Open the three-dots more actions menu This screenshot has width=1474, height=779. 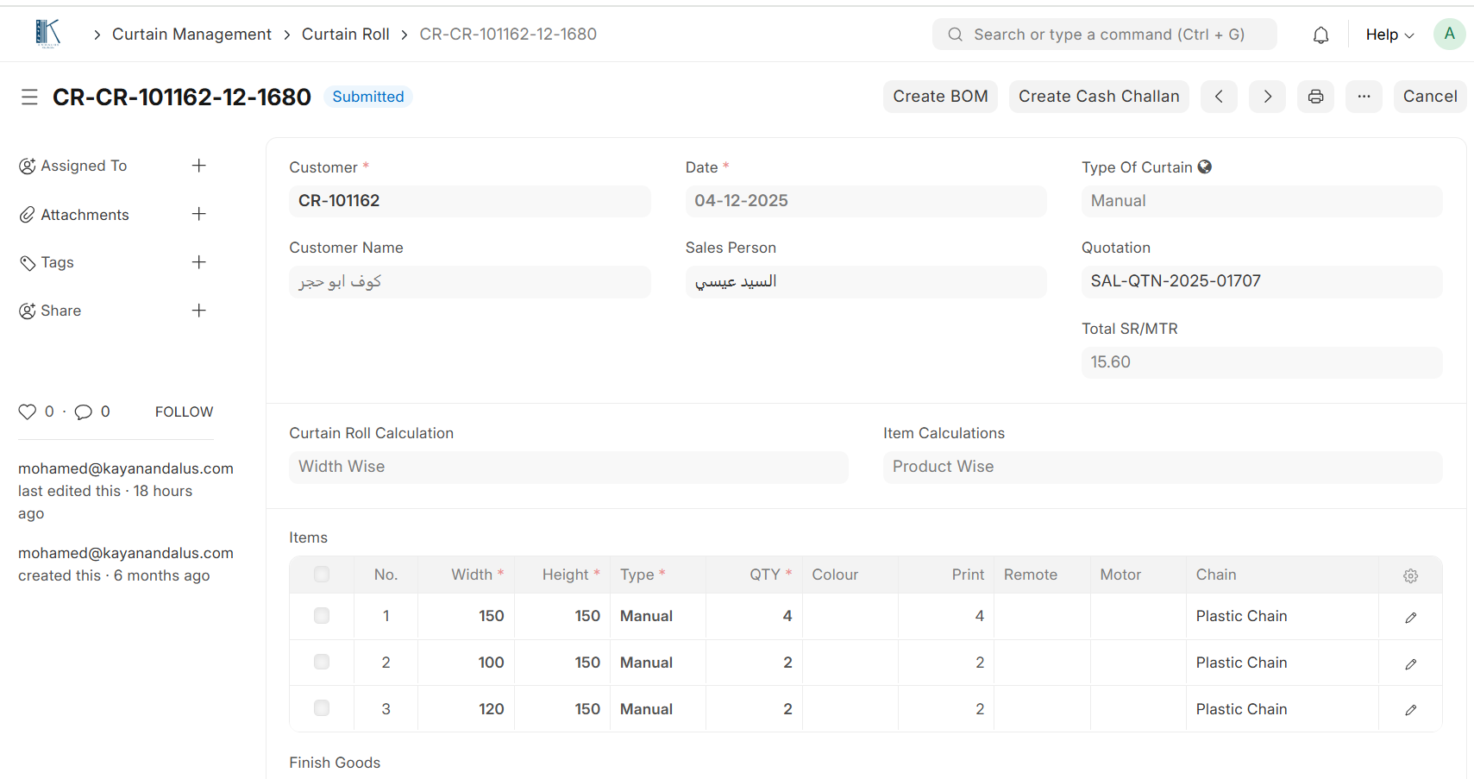click(1364, 97)
